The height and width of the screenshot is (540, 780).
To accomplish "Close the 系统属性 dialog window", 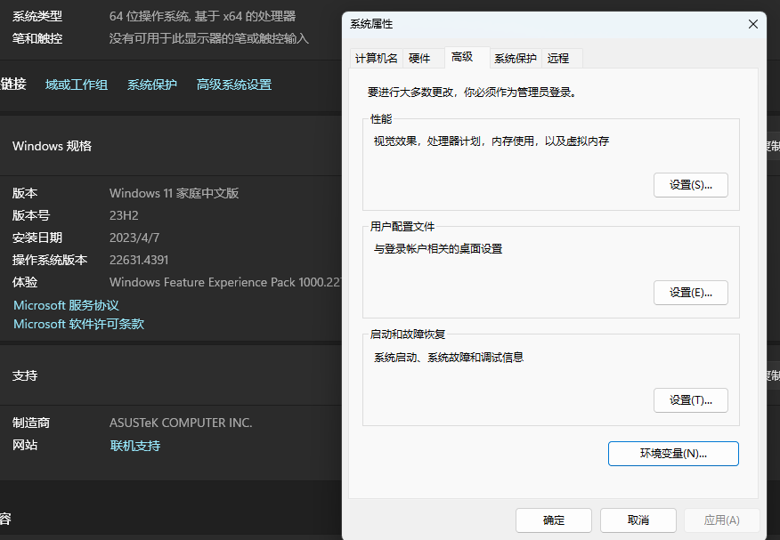I will click(x=752, y=24).
